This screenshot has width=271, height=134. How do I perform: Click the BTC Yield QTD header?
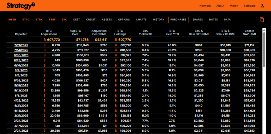pos(146,33)
